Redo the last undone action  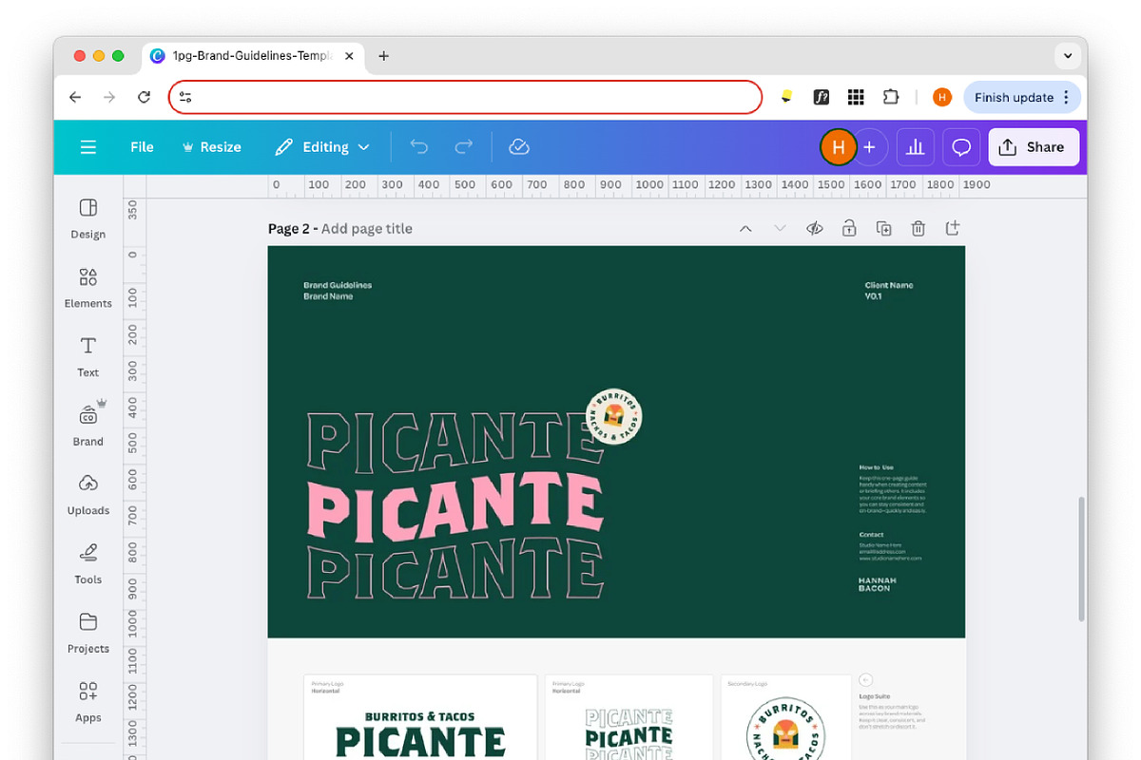click(464, 147)
